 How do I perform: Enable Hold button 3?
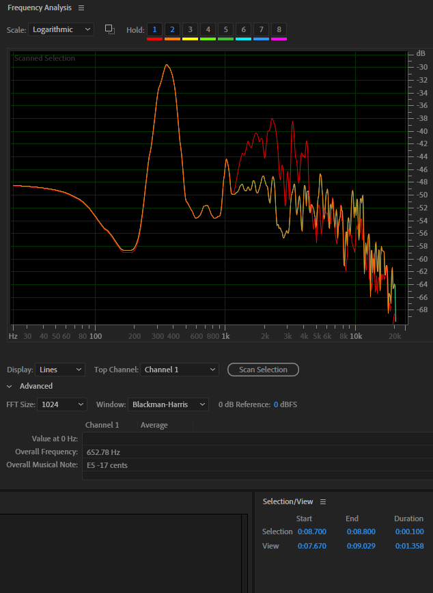190,29
